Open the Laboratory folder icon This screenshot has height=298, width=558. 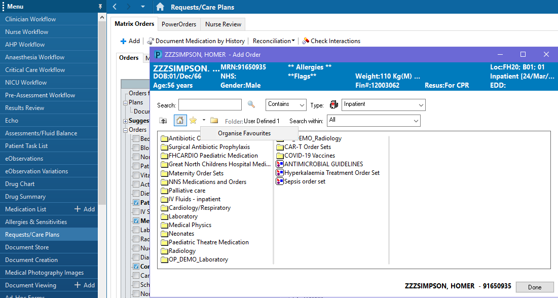click(164, 216)
